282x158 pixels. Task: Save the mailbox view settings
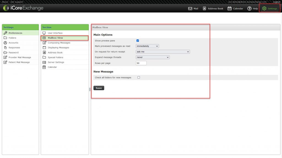click(x=99, y=88)
